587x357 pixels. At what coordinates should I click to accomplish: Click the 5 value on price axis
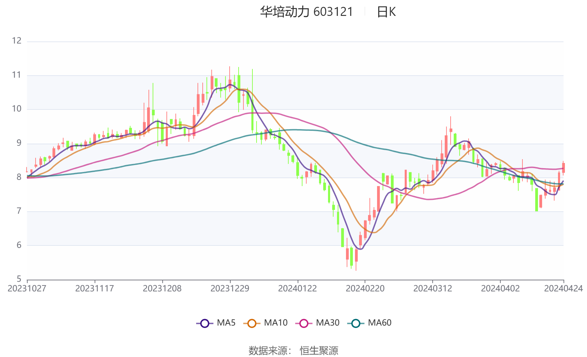(x=19, y=279)
